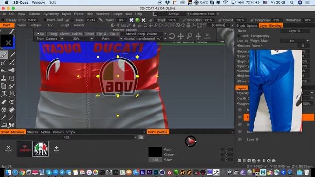Select the brush paint tool in left toolbar
This screenshot has width=315, height=177.
[4, 55]
